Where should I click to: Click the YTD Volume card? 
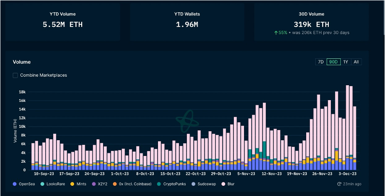click(63, 22)
